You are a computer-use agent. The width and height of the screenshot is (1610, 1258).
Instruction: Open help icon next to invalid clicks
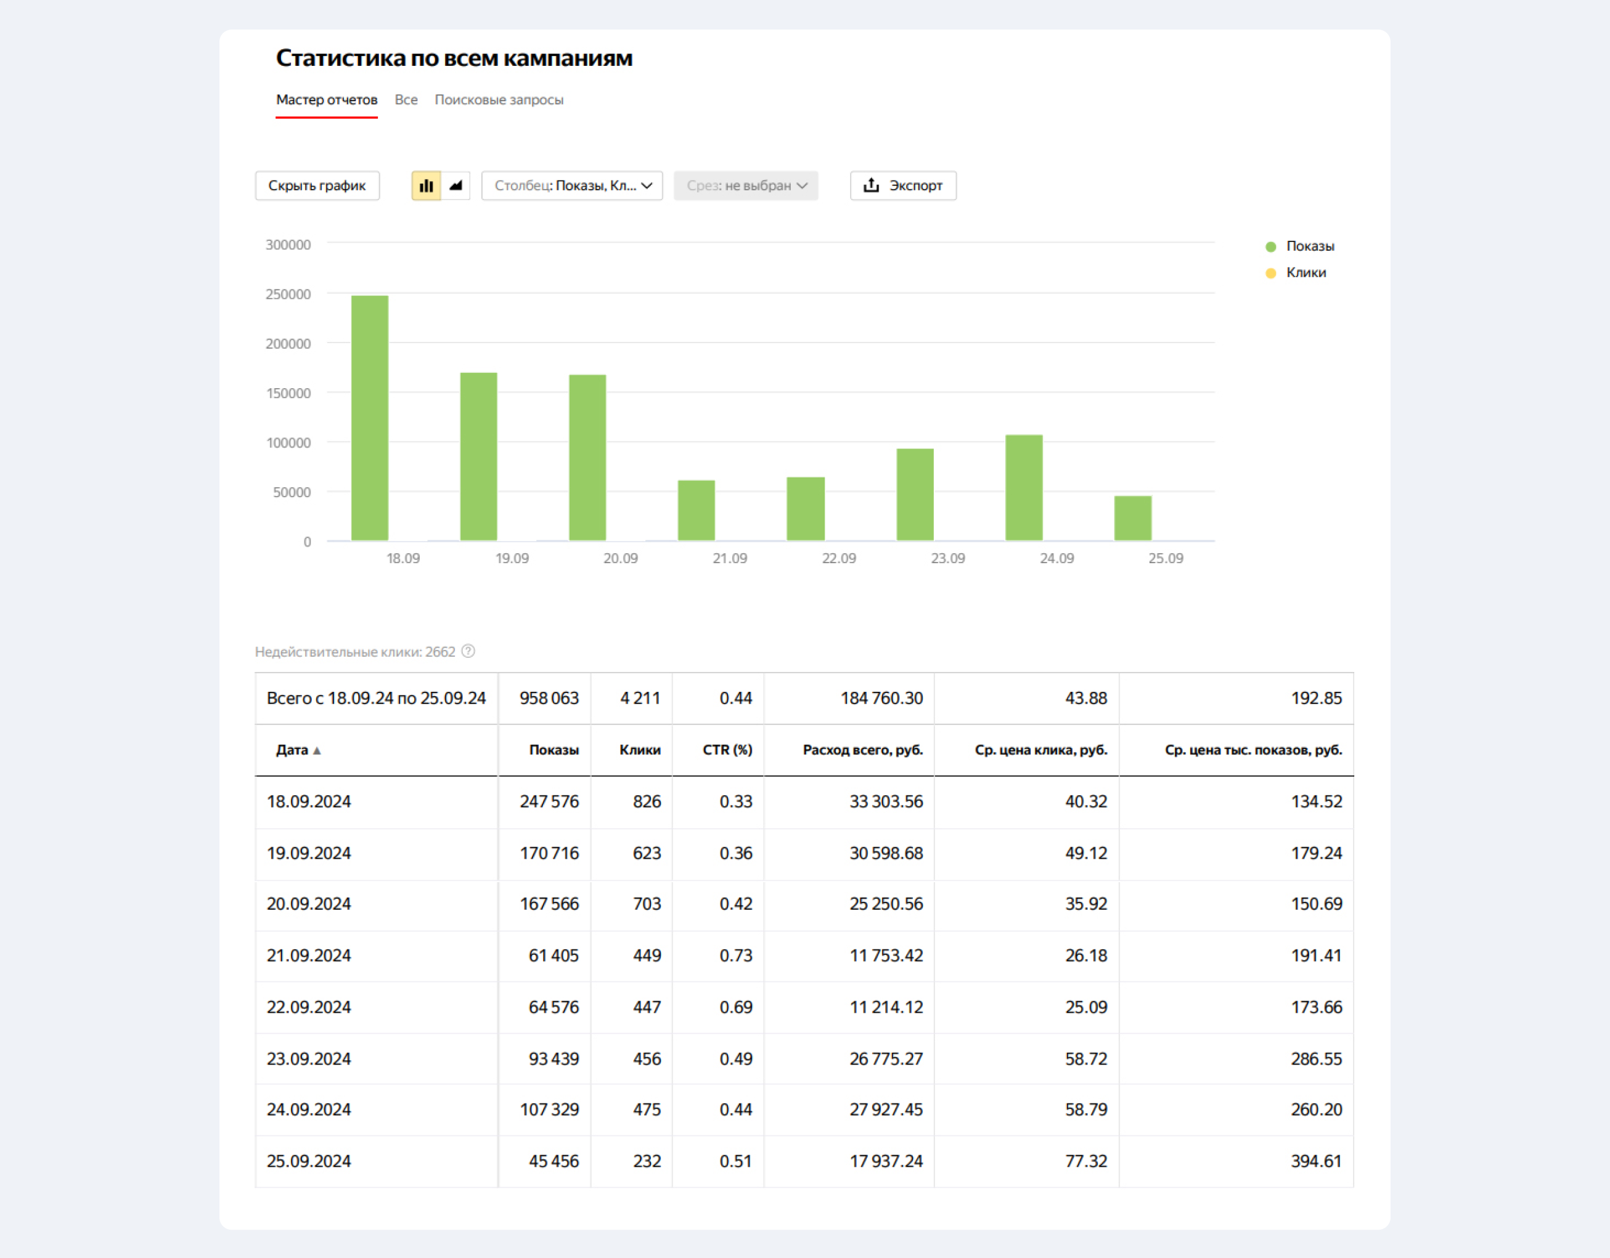[x=468, y=651]
